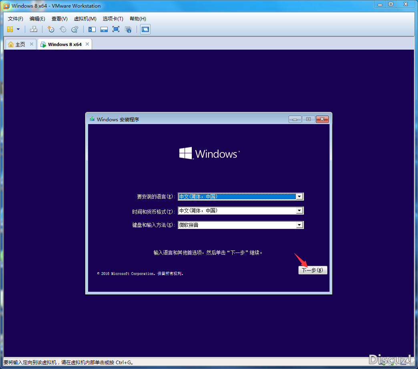Open the snapshot manager wrench-clock icon
Screen dimensions: 418x369
coord(75,29)
